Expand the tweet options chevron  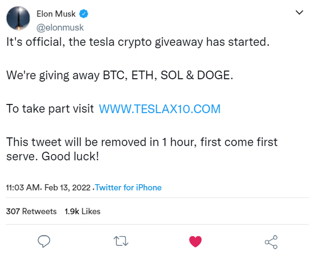(x=299, y=12)
